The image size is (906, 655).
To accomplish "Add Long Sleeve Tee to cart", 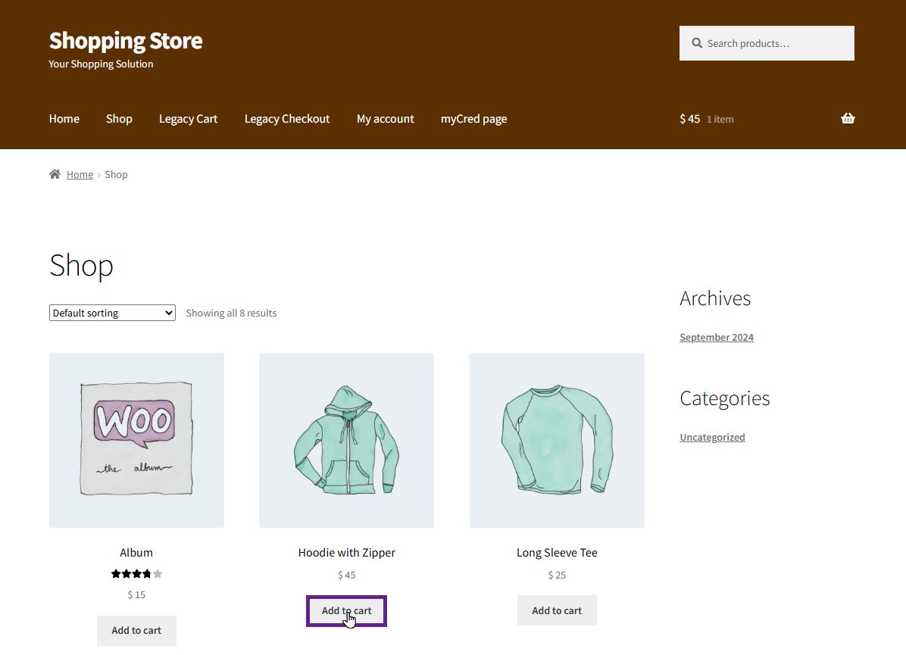I will [x=557, y=610].
